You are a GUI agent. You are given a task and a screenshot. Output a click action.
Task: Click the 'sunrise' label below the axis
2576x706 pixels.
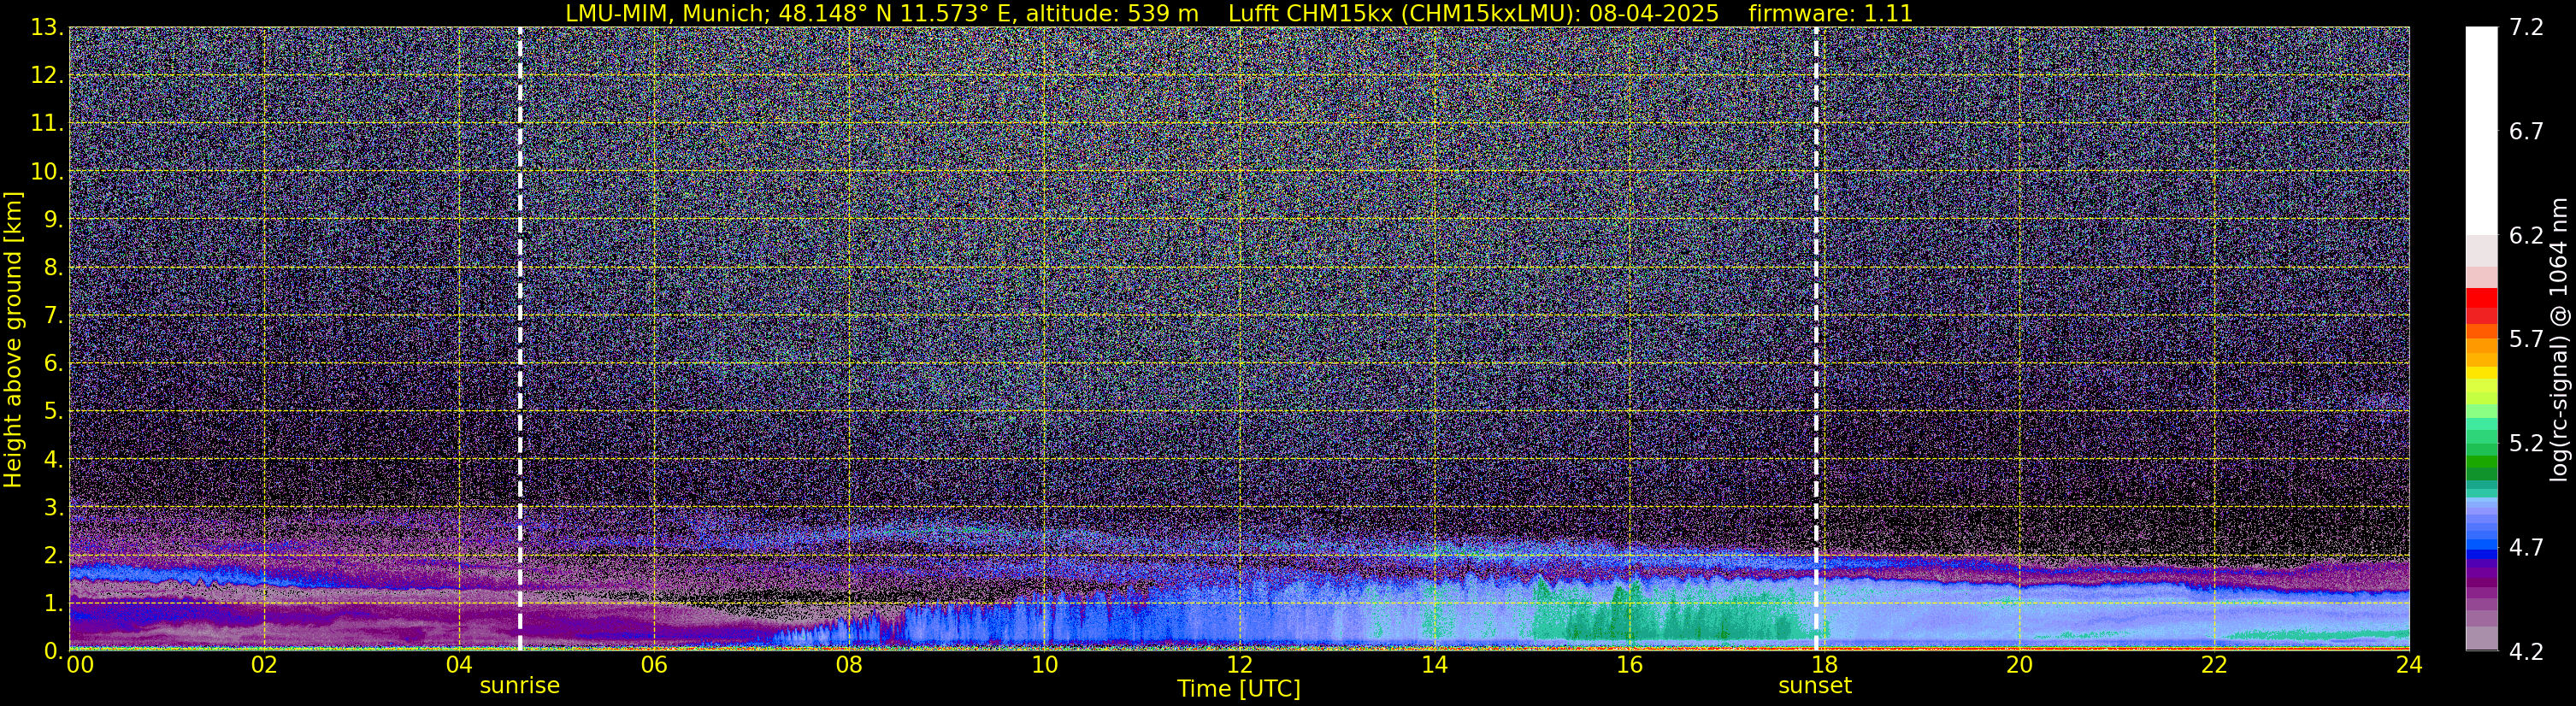(x=519, y=685)
